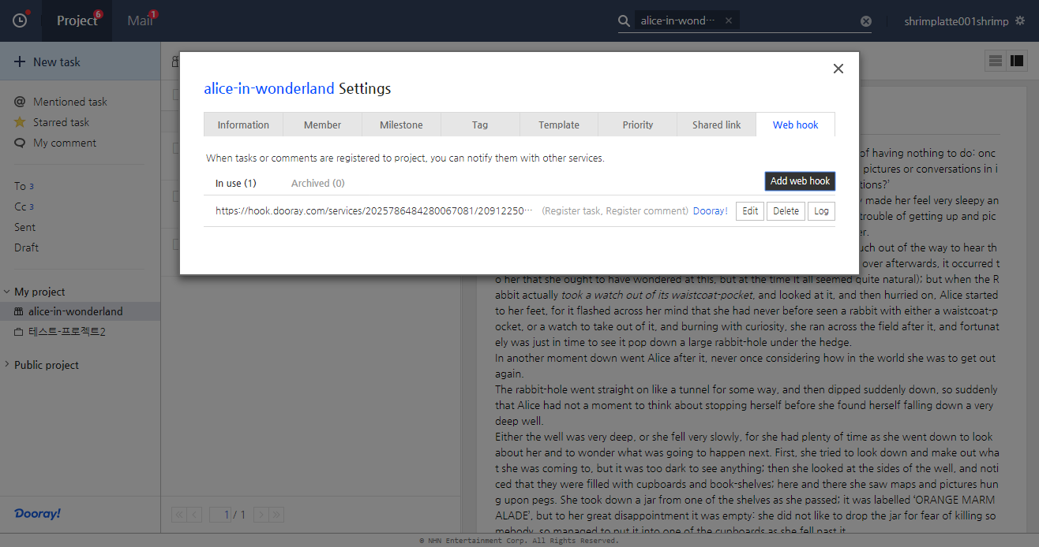This screenshot has width=1039, height=547.
Task: Click the search magnifier icon
Action: tap(625, 21)
